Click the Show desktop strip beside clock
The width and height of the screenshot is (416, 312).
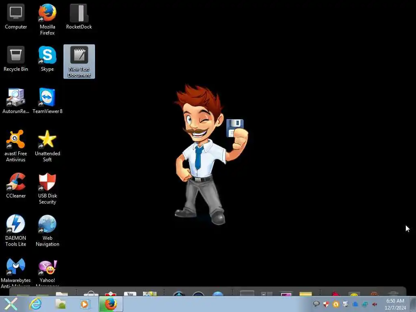pos(413,304)
